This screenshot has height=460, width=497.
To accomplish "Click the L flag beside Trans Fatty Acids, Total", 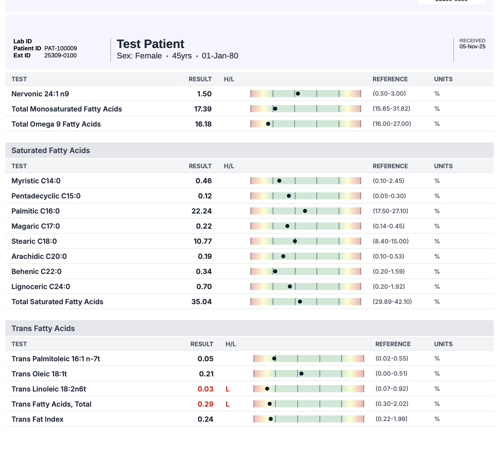I will click(x=228, y=404).
